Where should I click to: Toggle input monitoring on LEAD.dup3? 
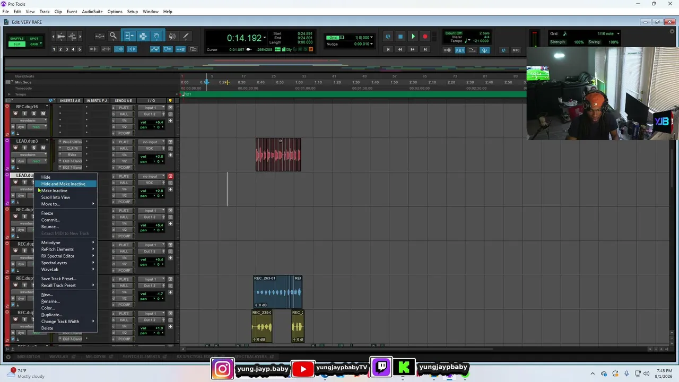[x=24, y=148]
